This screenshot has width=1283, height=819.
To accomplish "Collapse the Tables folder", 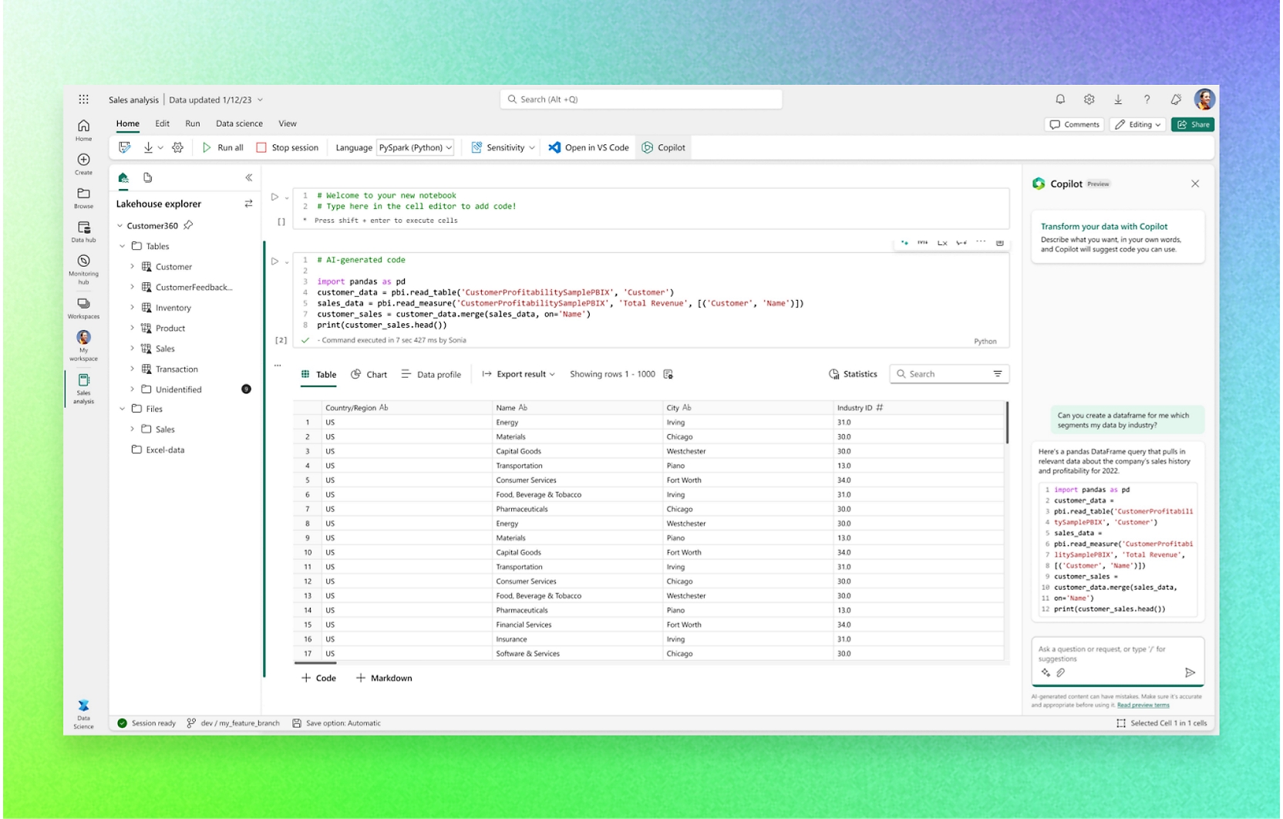I will (122, 246).
